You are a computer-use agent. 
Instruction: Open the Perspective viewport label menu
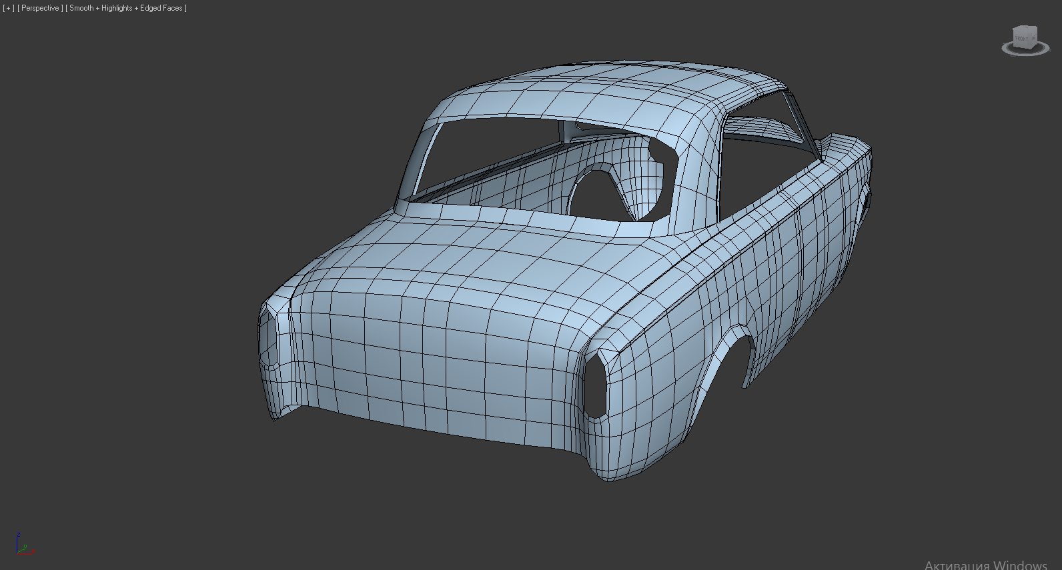tap(40, 8)
